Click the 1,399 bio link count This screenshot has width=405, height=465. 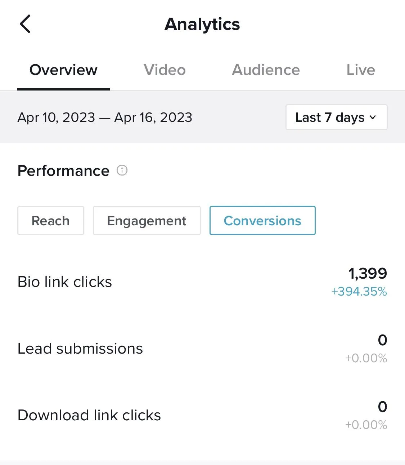368,274
